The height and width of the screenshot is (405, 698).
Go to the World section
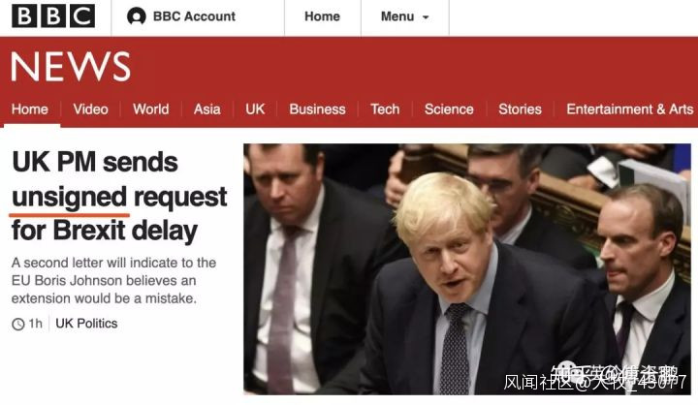pos(151,109)
